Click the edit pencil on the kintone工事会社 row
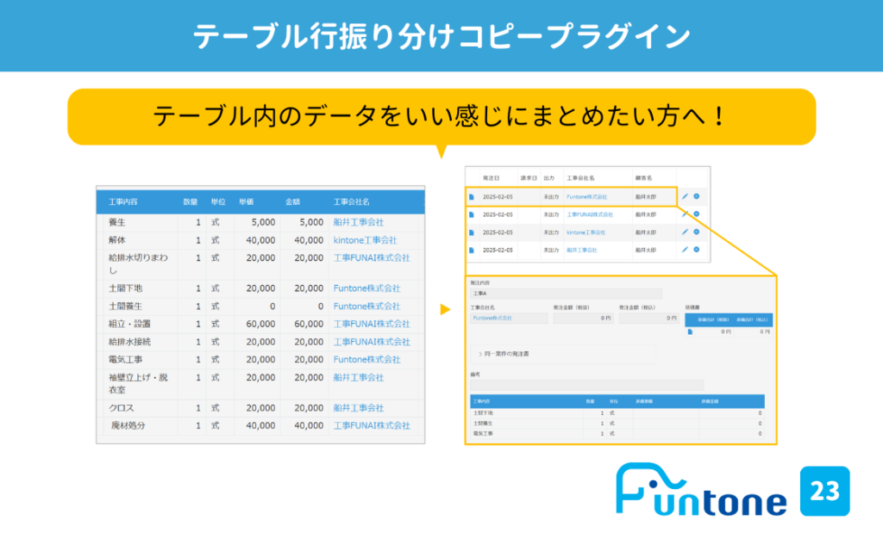883x545 pixels. 686,231
